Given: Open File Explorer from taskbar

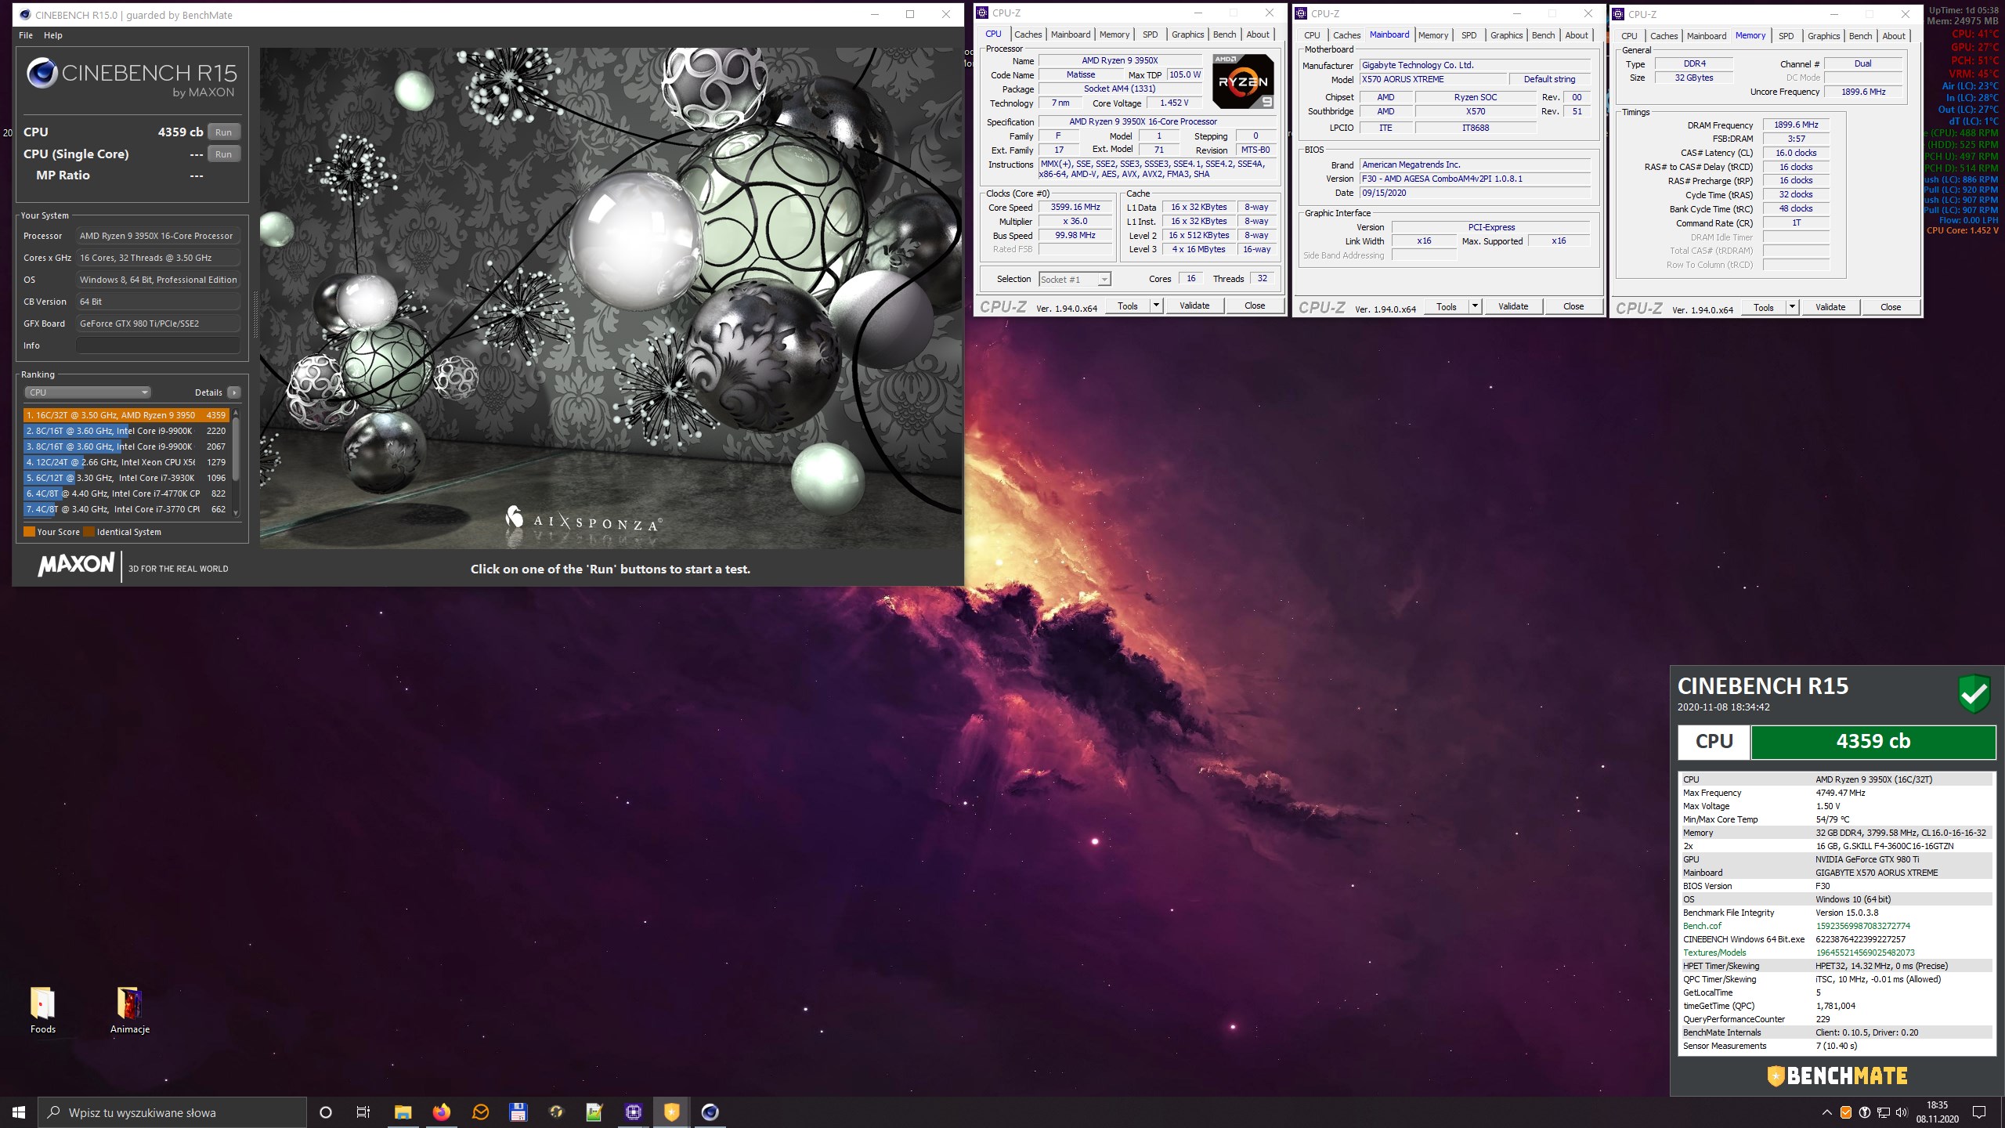Looking at the screenshot, I should coord(403,1112).
